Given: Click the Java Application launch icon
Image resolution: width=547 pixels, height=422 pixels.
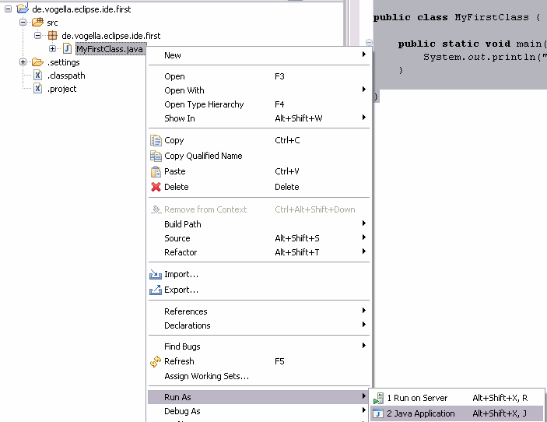Looking at the screenshot, I should point(379,413).
